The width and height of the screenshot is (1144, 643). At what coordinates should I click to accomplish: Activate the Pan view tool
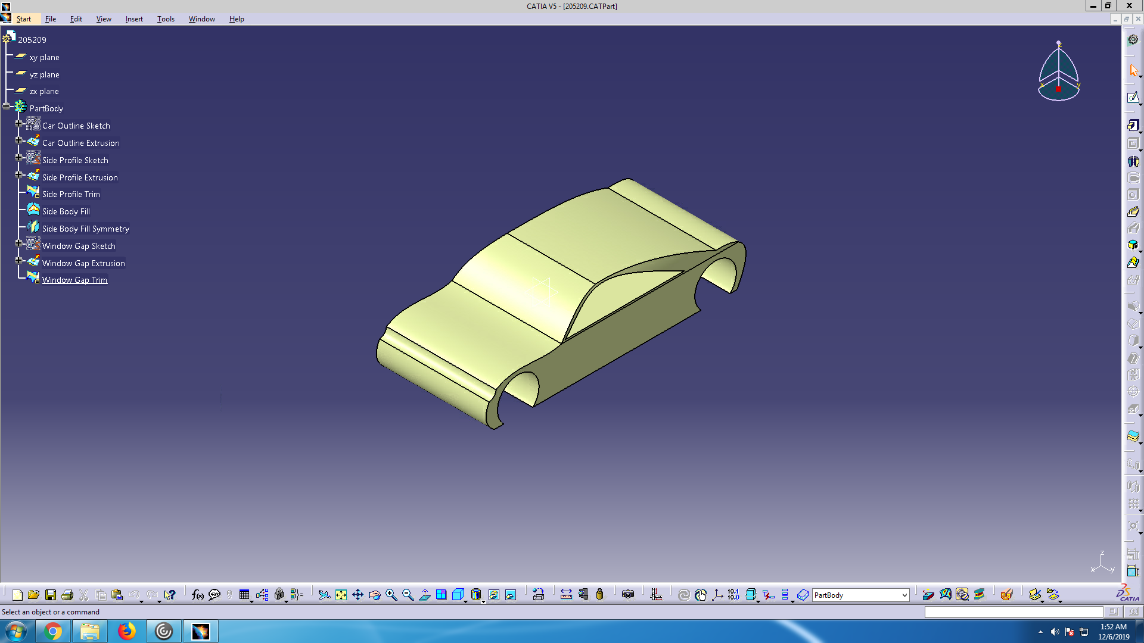357,595
